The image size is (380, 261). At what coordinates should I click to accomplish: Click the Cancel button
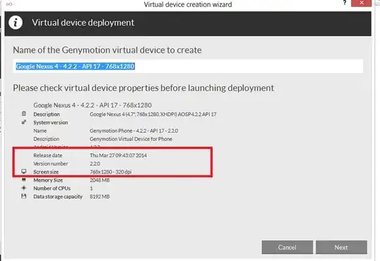pyautogui.click(x=287, y=247)
